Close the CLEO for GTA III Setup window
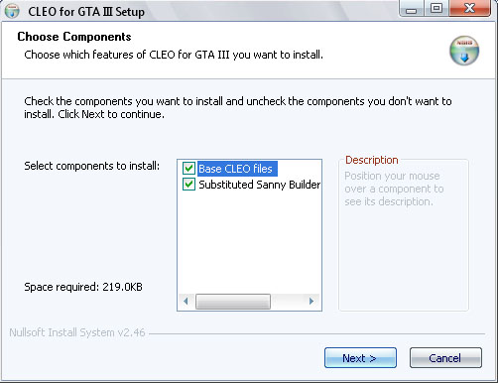Viewport: 498px width, 383px height. coord(469,8)
